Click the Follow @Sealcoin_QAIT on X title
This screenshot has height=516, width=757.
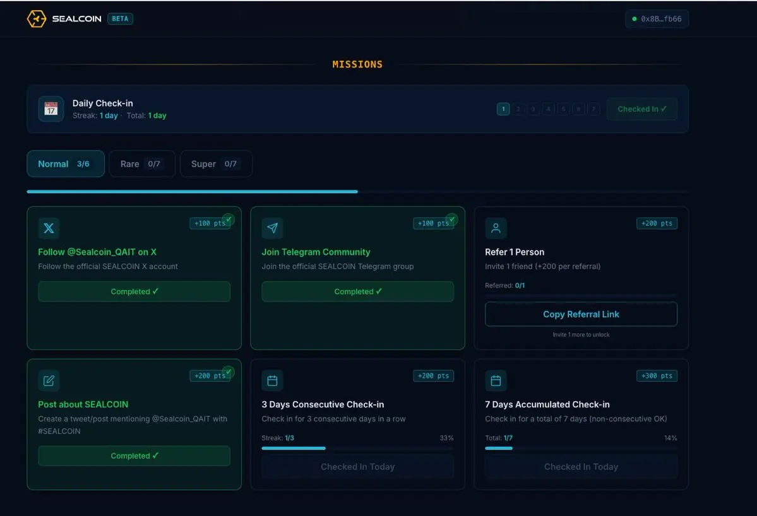pyautogui.click(x=97, y=252)
